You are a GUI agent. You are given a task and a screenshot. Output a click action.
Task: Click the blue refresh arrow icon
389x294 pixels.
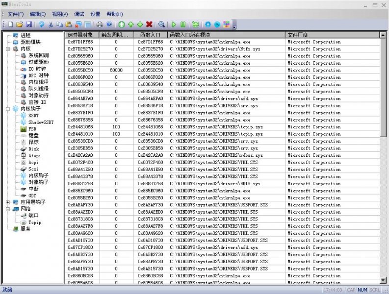(42, 24)
